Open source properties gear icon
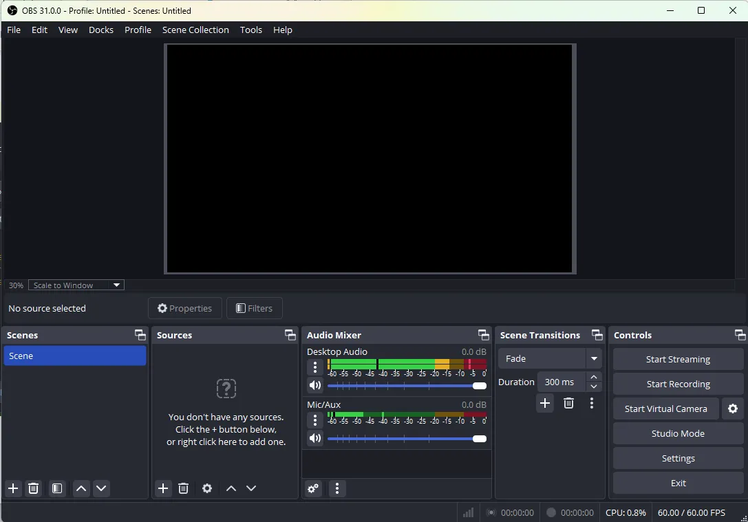Viewport: 748px width, 522px height. click(x=207, y=488)
